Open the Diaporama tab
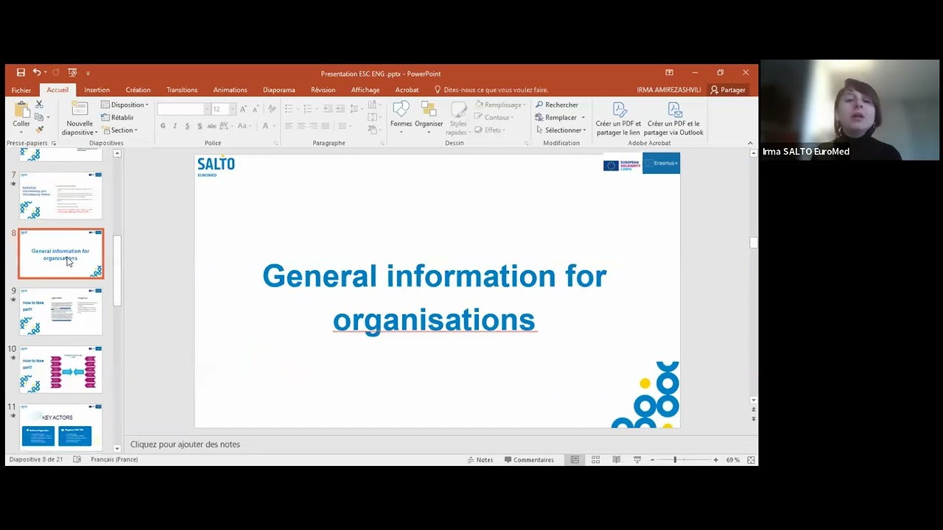This screenshot has height=530, width=943. pyautogui.click(x=278, y=90)
